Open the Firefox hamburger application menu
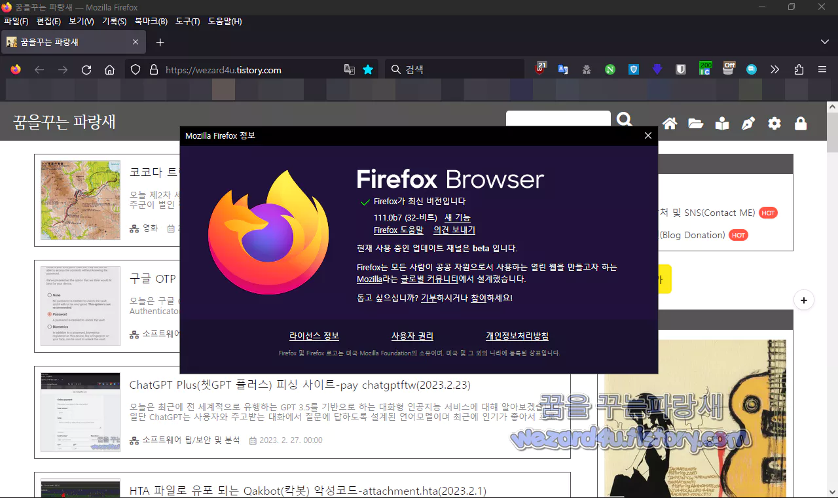Image resolution: width=838 pixels, height=498 pixels. click(822, 69)
